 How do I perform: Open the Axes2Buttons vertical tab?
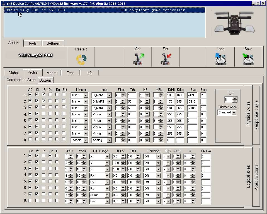point(256,177)
